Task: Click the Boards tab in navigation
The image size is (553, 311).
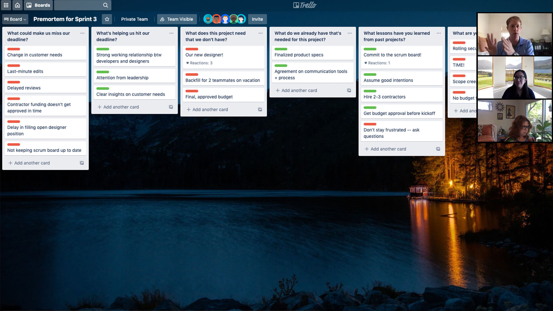Action: coord(42,5)
